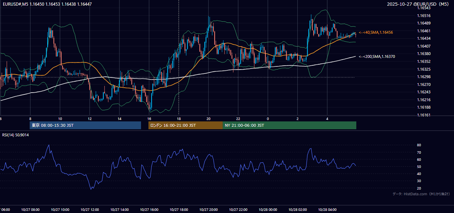Screen dimensions: 454x213
Task: Click the RSI(14) 50.9014 indicator label
Action: click(x=16, y=135)
